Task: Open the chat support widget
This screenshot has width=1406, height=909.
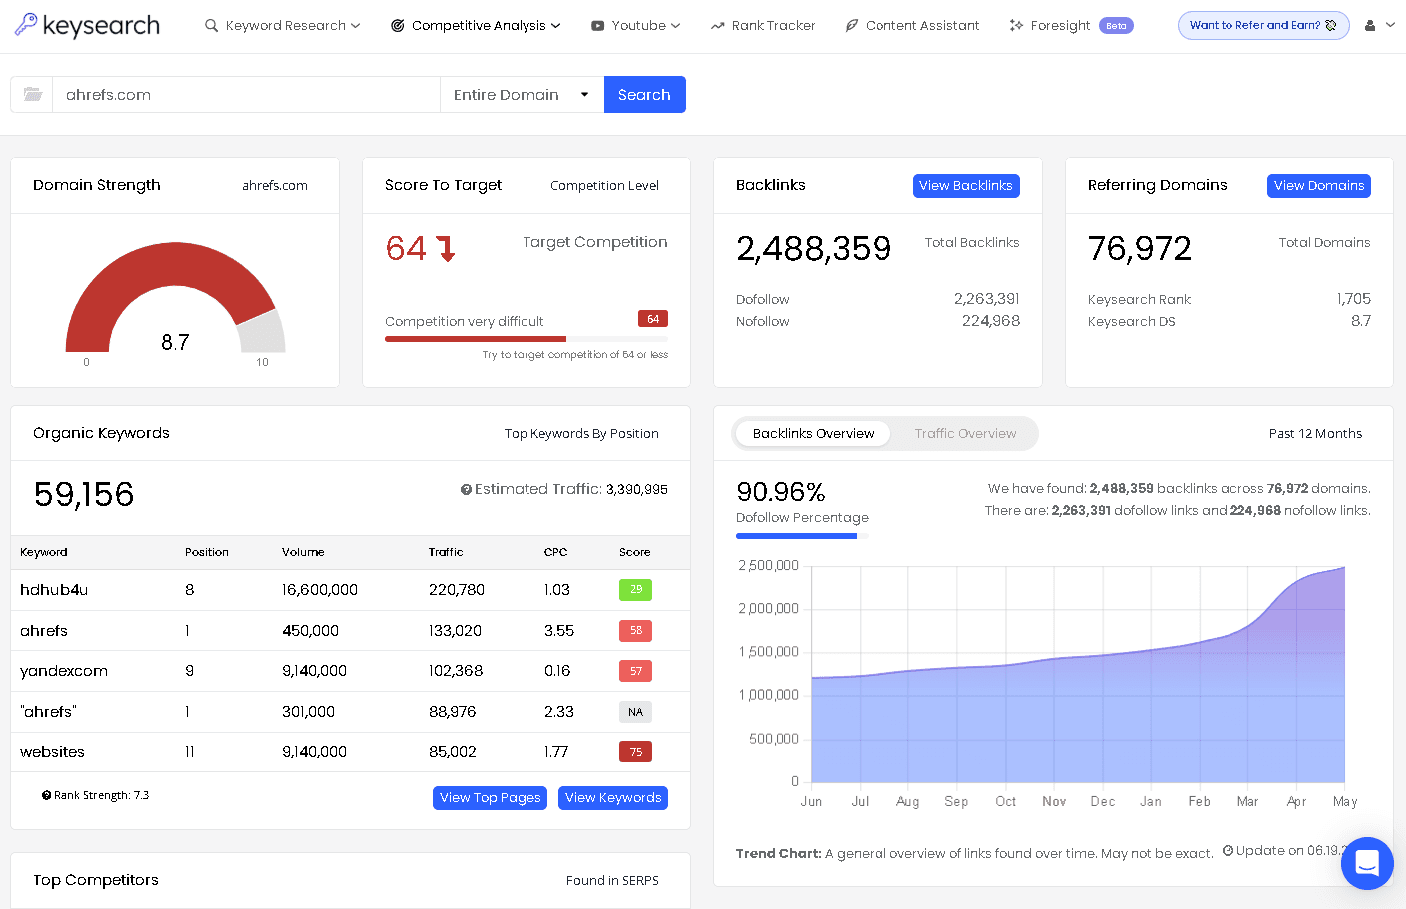Action: 1367,863
